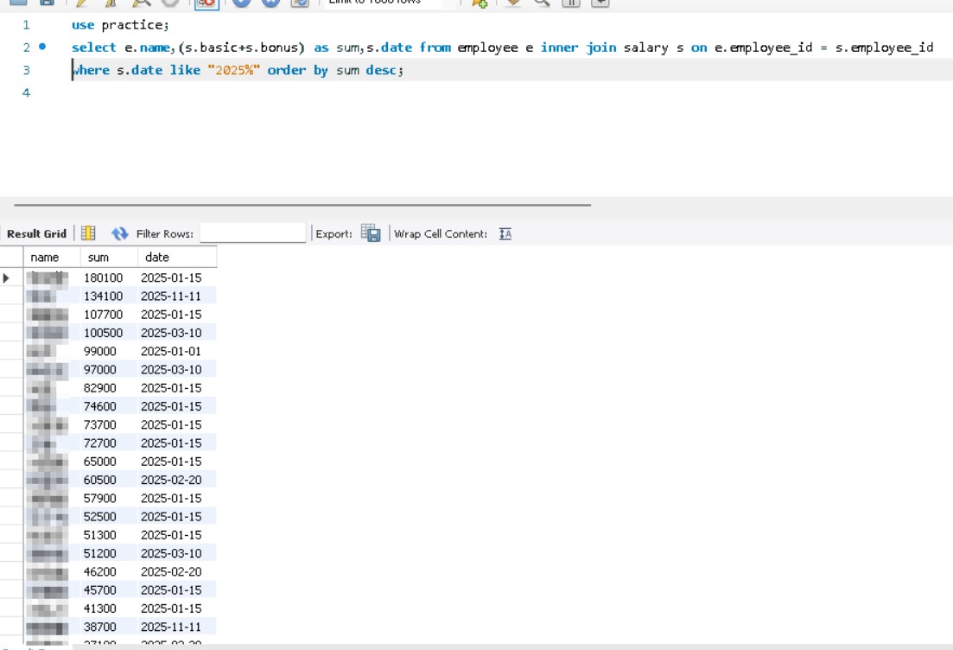
Task: Click the blue statement marker on line 2
Action: [x=42, y=48]
